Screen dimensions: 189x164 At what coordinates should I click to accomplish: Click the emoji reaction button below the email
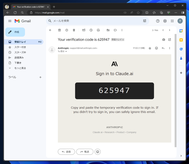tap(98, 152)
